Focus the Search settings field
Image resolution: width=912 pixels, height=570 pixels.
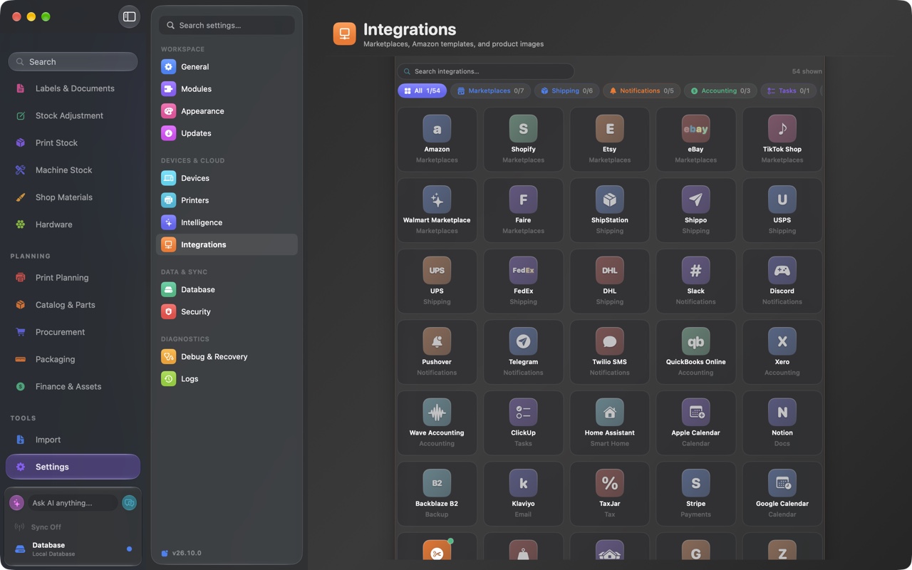[227, 25]
